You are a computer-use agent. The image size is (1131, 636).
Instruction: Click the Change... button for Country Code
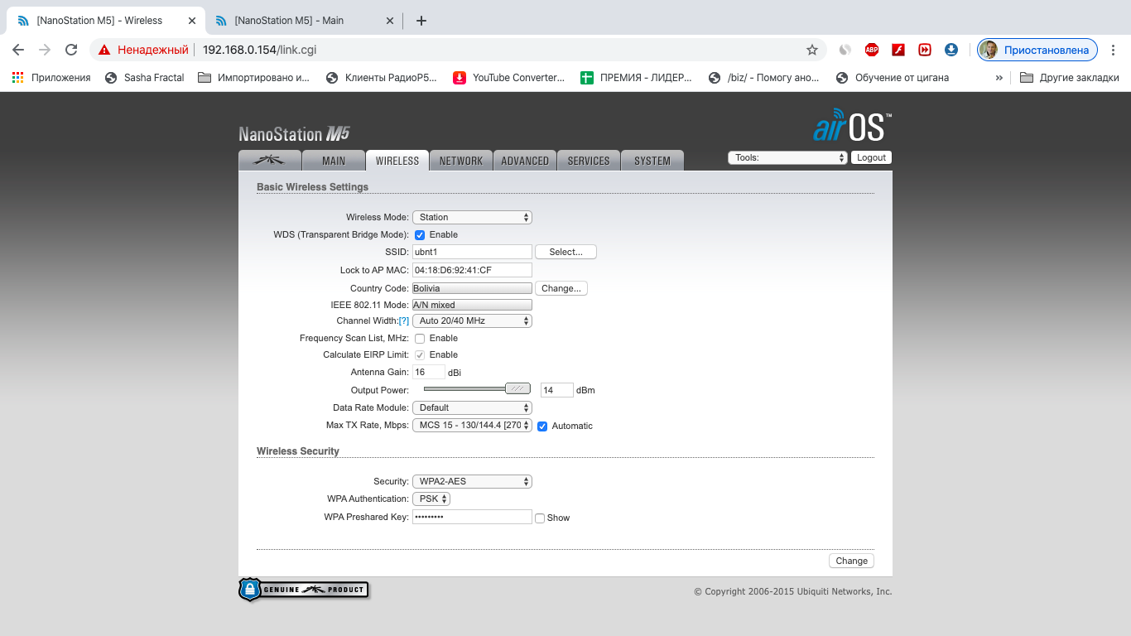point(561,288)
